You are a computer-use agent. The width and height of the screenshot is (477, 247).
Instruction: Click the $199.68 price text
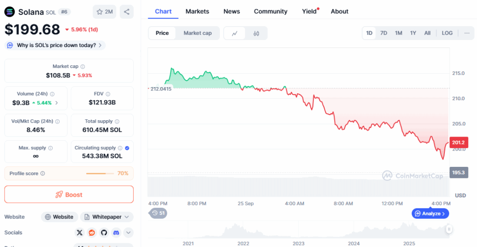pyautogui.click(x=32, y=29)
